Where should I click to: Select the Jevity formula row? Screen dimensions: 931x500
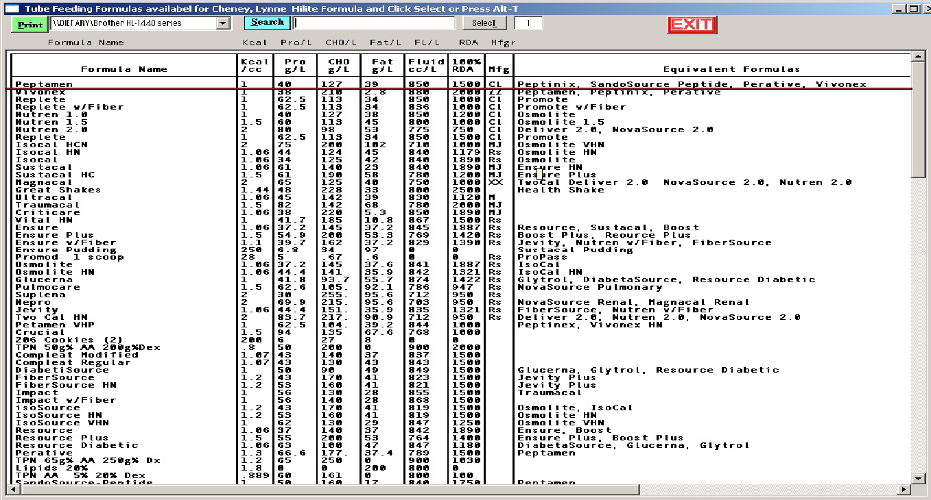(x=460, y=310)
